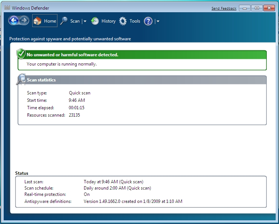Viewport: 279px width, 224px height.
Task: Click the 'Last scan:' label
Action: coord(34,182)
